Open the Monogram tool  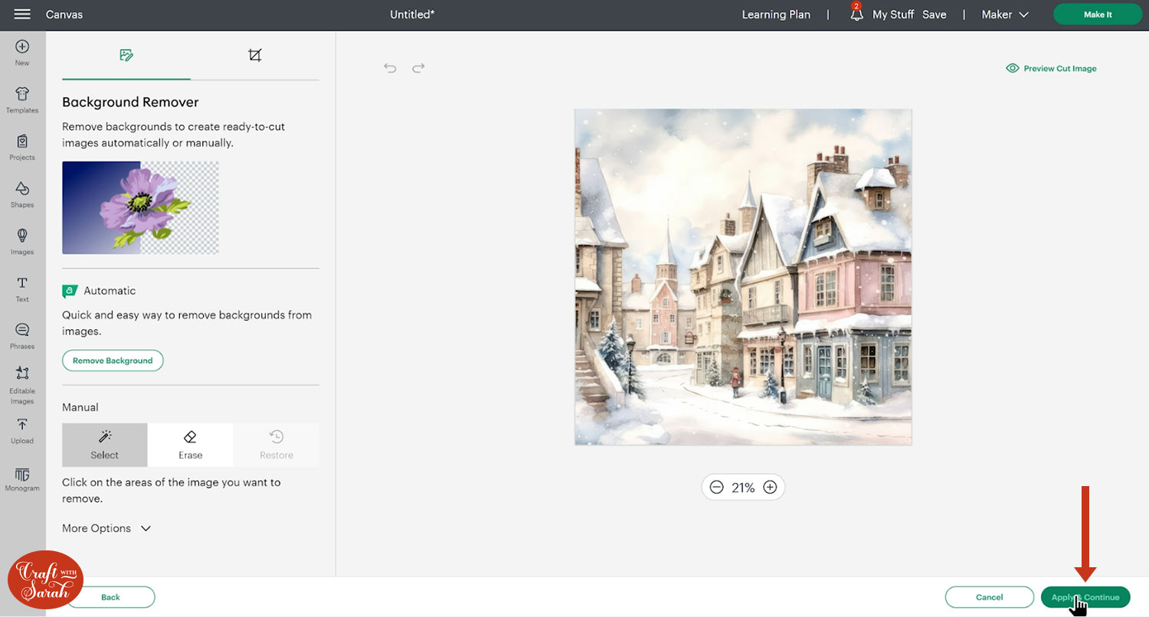click(x=22, y=478)
